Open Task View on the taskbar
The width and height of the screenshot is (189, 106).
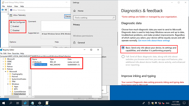pyautogui.click(x=18, y=103)
